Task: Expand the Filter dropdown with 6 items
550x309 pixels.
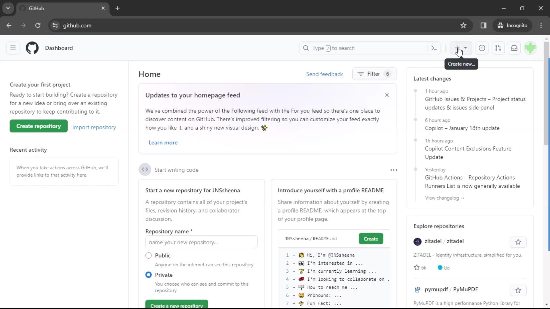Action: (374, 74)
